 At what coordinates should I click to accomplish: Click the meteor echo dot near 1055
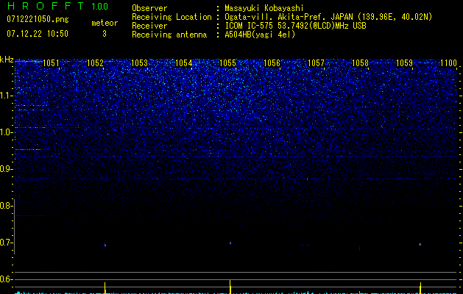click(230, 243)
